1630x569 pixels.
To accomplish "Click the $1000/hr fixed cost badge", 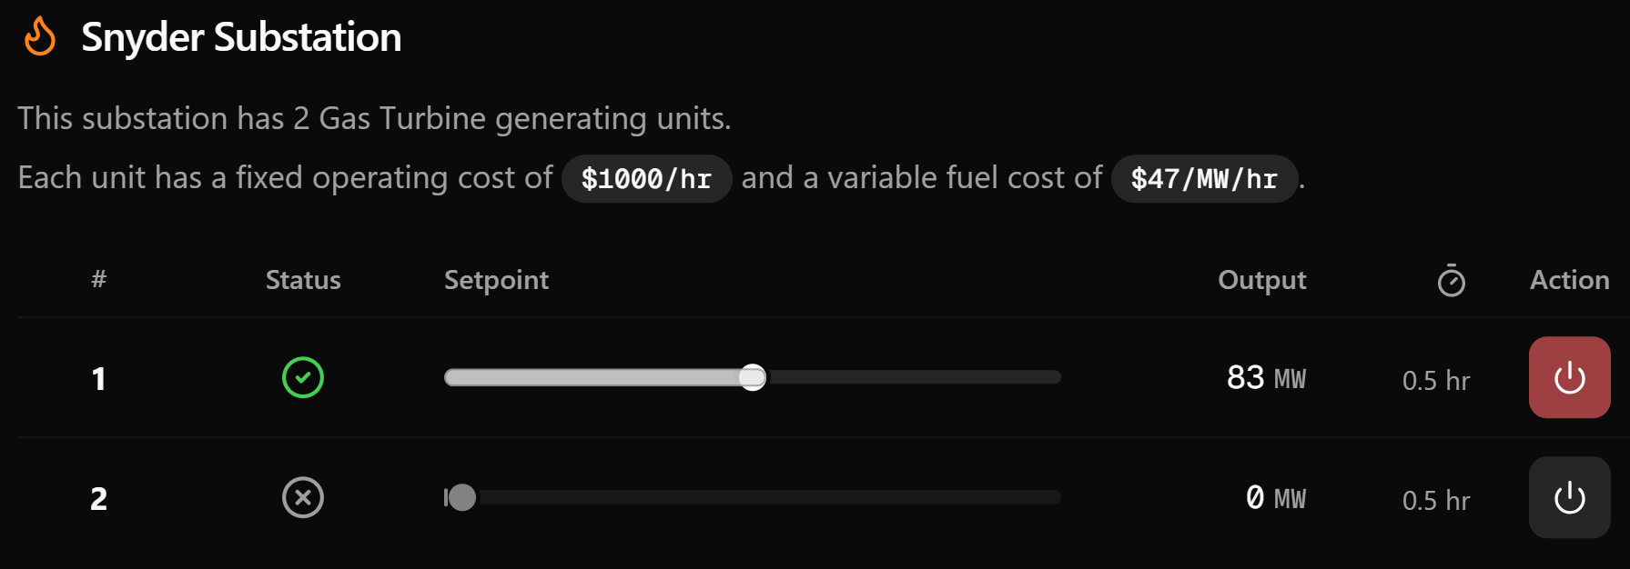I will point(646,179).
